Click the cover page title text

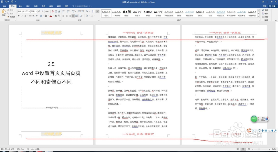pos(51,73)
